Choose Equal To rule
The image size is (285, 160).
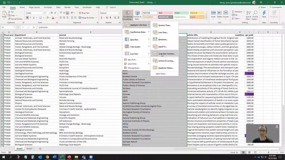click(164, 47)
